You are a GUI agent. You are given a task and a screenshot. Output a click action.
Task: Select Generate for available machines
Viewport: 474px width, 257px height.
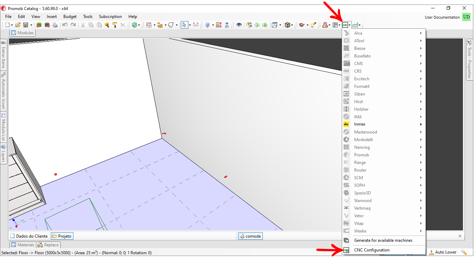pyautogui.click(x=383, y=240)
